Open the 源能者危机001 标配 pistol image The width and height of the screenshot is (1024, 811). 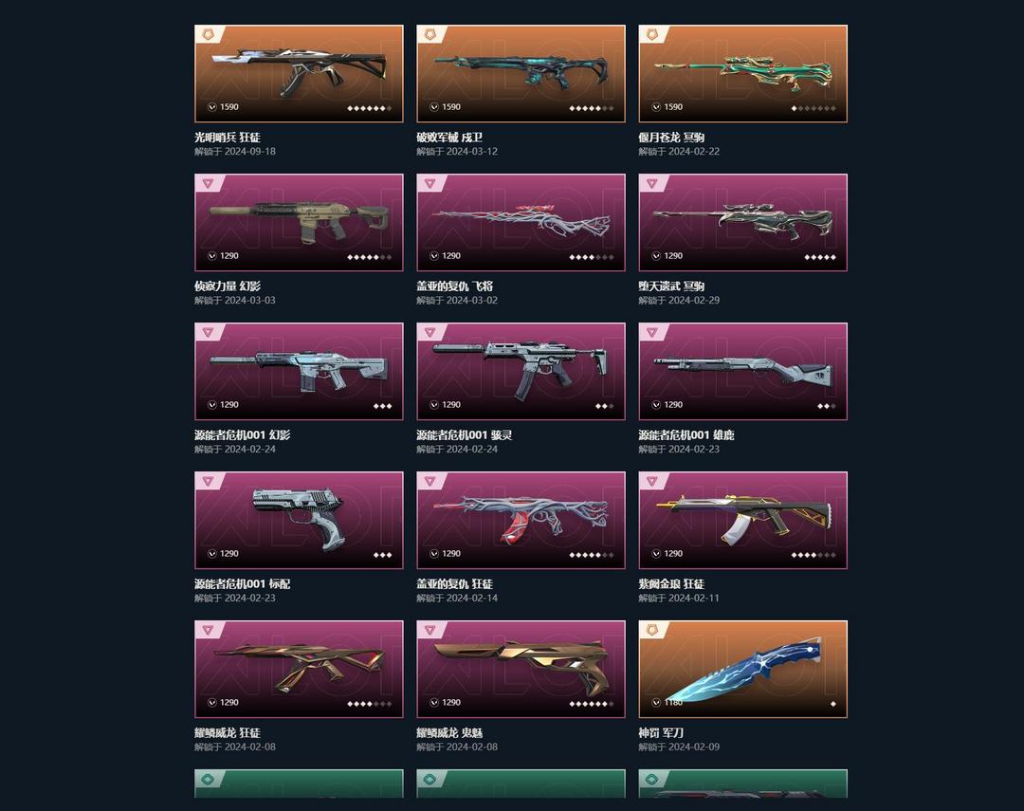coord(299,520)
